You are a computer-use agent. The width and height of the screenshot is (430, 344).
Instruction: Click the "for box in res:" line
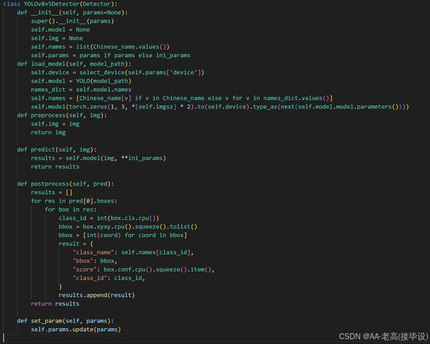coord(71,210)
